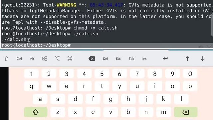
Task: Tap the number 5 key
Action: (x=102, y=74)
